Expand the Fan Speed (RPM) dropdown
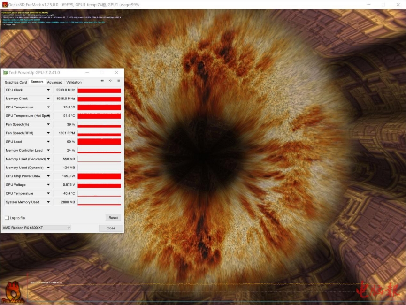This screenshot has height=305, width=406. tap(48, 133)
